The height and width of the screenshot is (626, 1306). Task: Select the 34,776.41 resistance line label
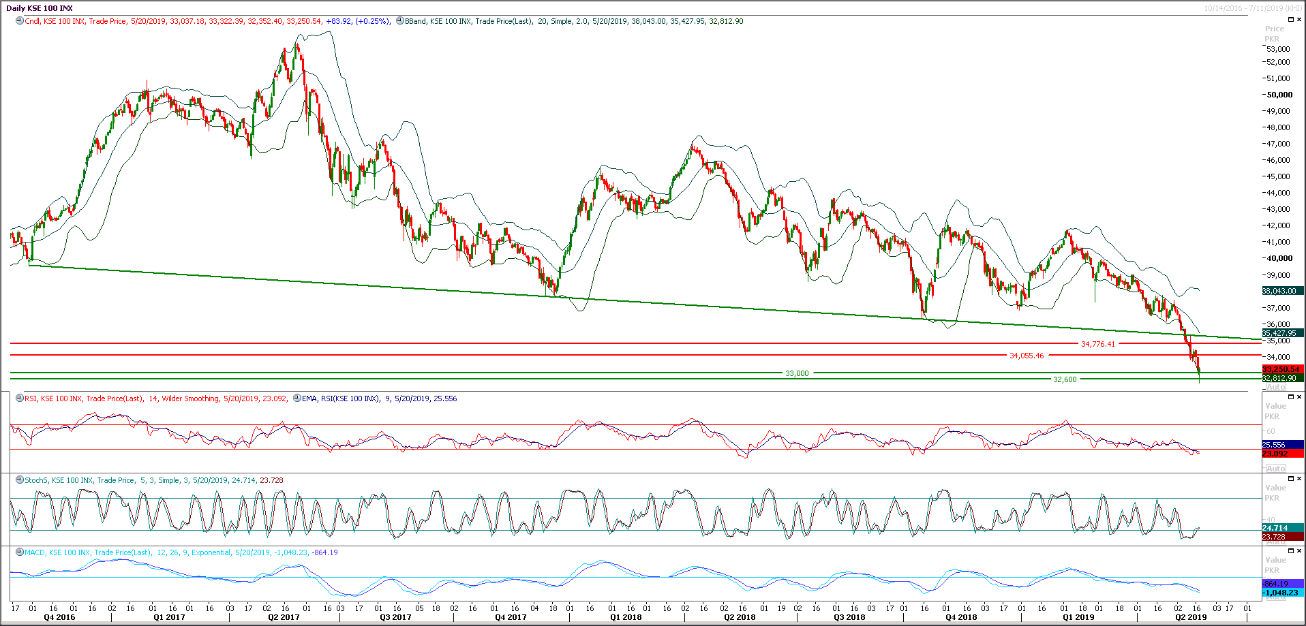tap(1097, 344)
